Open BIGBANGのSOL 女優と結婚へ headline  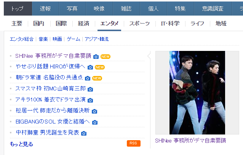tap(53, 122)
